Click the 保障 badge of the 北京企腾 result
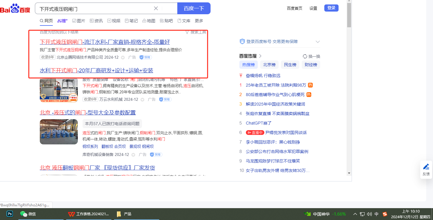The height and width of the screenshot is (220, 433). coord(146,57)
